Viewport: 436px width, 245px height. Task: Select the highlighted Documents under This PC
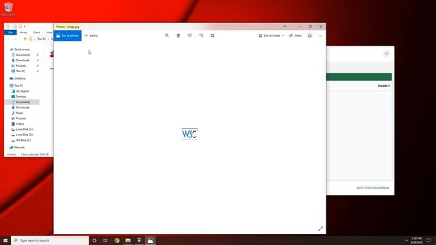[22, 102]
